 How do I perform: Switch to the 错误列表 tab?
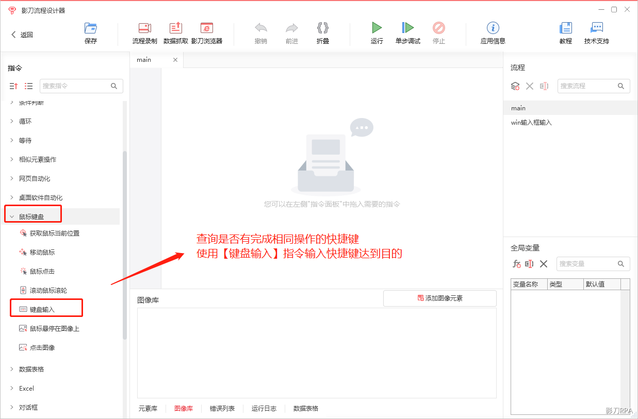(x=222, y=408)
